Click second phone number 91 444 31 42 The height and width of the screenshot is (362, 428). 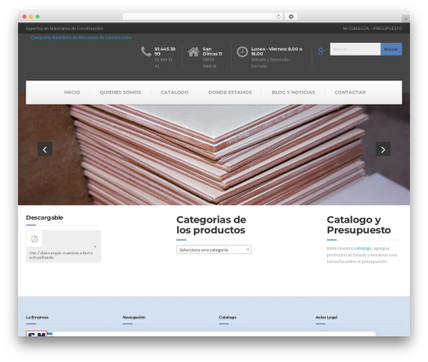pos(163,62)
